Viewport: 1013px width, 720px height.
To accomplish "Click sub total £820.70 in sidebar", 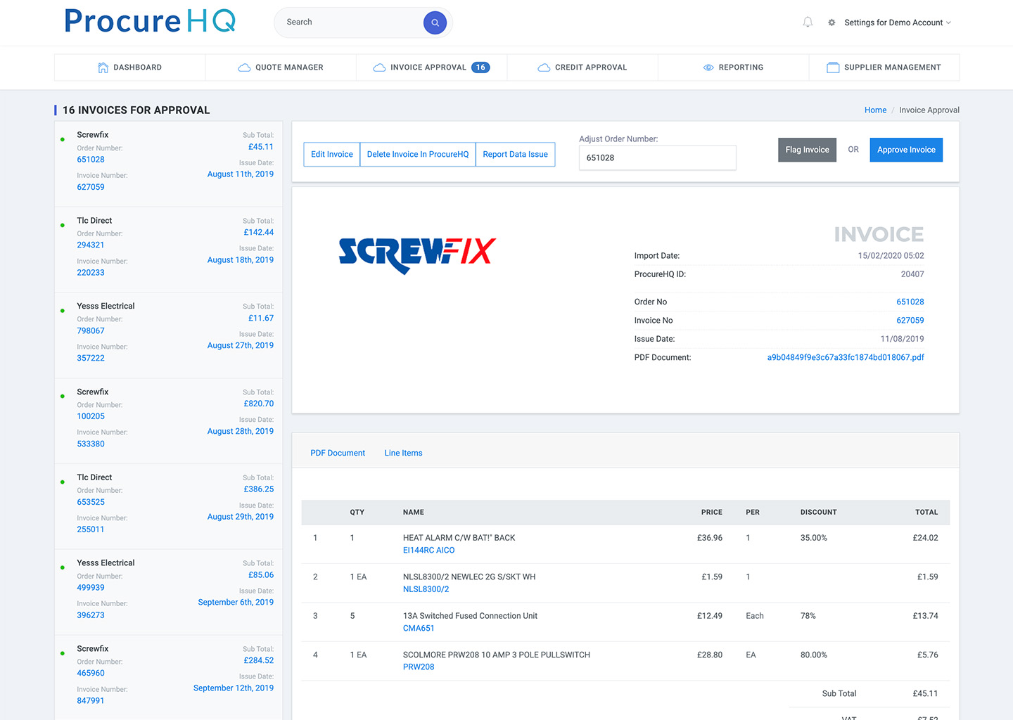I will pyautogui.click(x=258, y=404).
